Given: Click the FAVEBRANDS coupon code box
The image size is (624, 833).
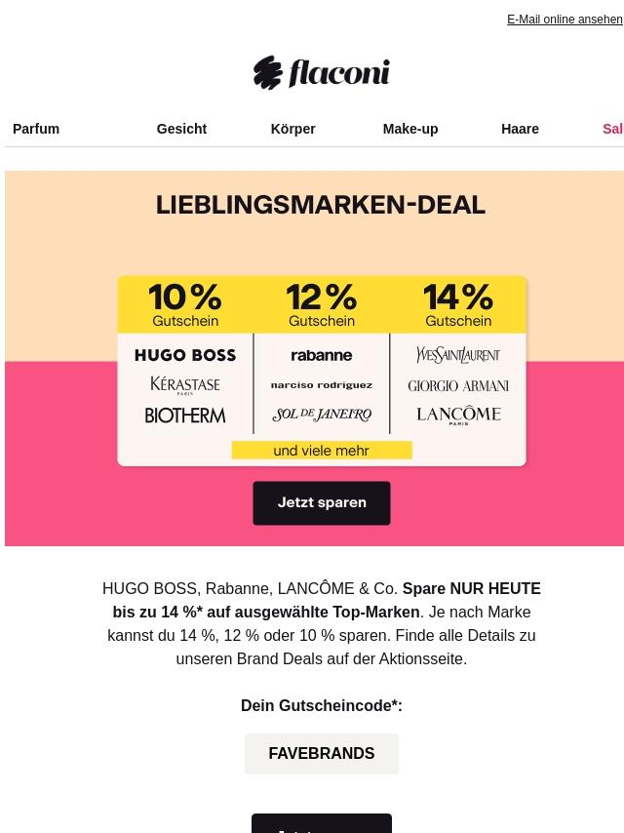Looking at the screenshot, I should 322,753.
